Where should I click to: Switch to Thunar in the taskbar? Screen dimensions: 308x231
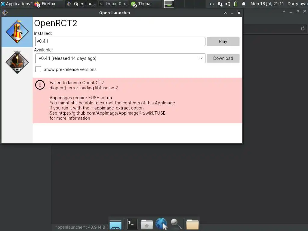[145, 4]
